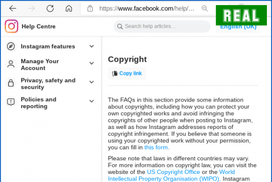Click the Copy link button
The width and height of the screenshot is (272, 182).
pos(127,73)
